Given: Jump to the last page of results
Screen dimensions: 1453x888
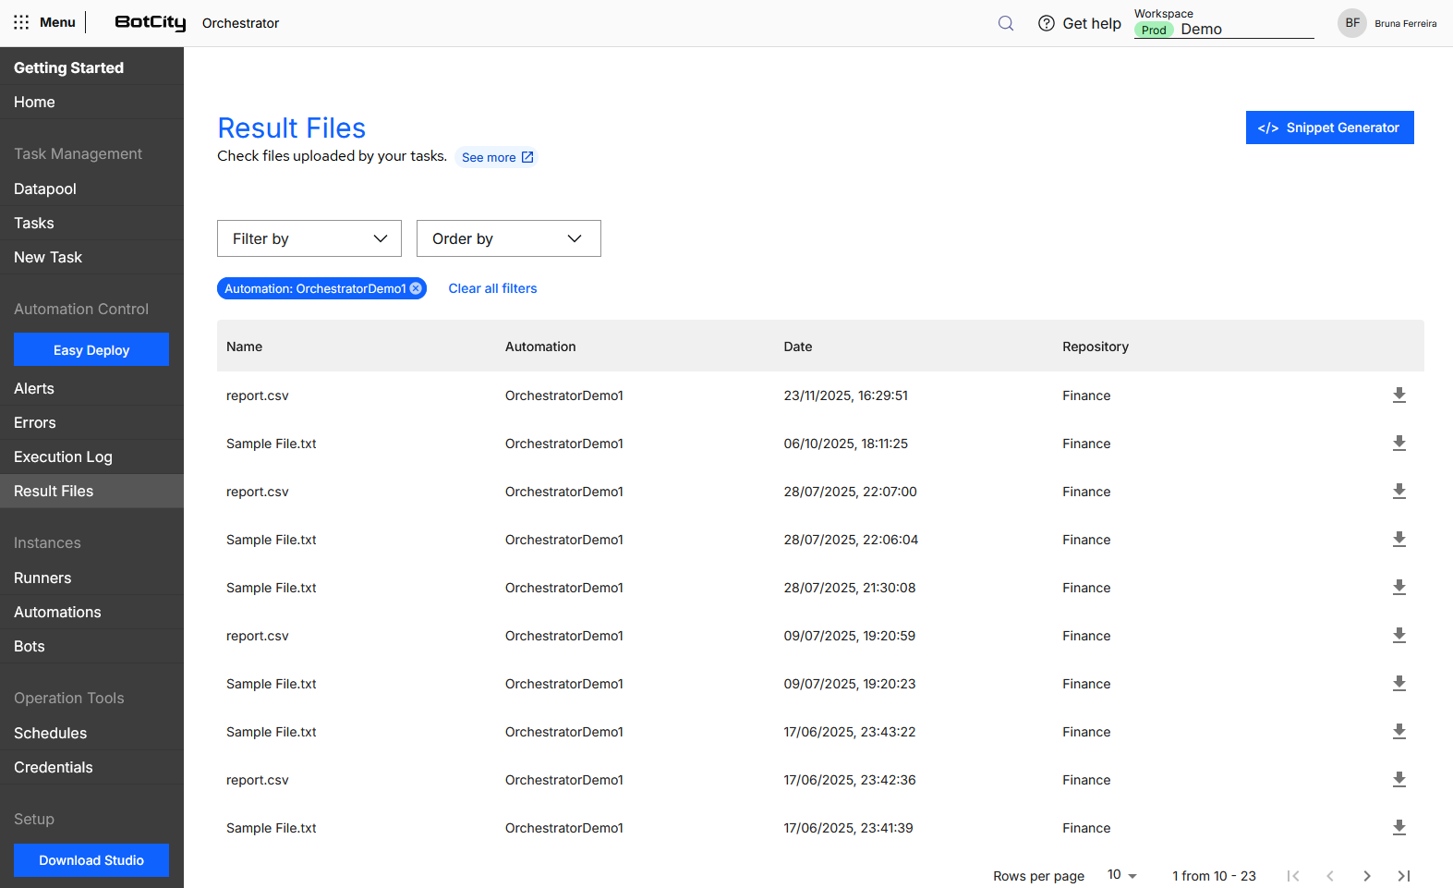Looking at the screenshot, I should point(1403,876).
